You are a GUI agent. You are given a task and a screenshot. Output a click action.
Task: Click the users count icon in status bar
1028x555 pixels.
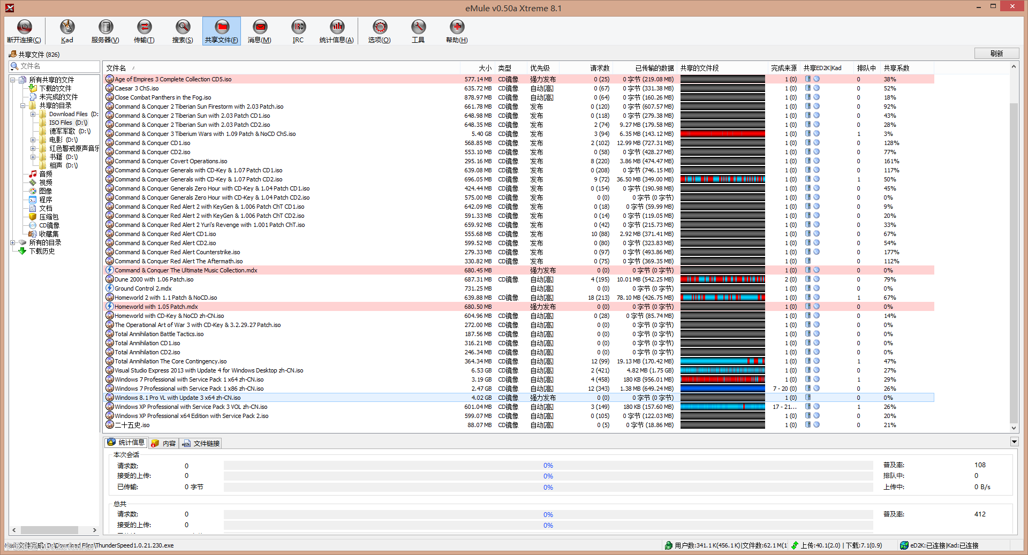tap(669, 545)
